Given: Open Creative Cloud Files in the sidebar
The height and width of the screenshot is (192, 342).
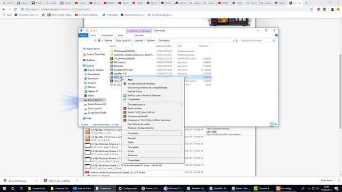Looking at the screenshot, I should 96,54.
